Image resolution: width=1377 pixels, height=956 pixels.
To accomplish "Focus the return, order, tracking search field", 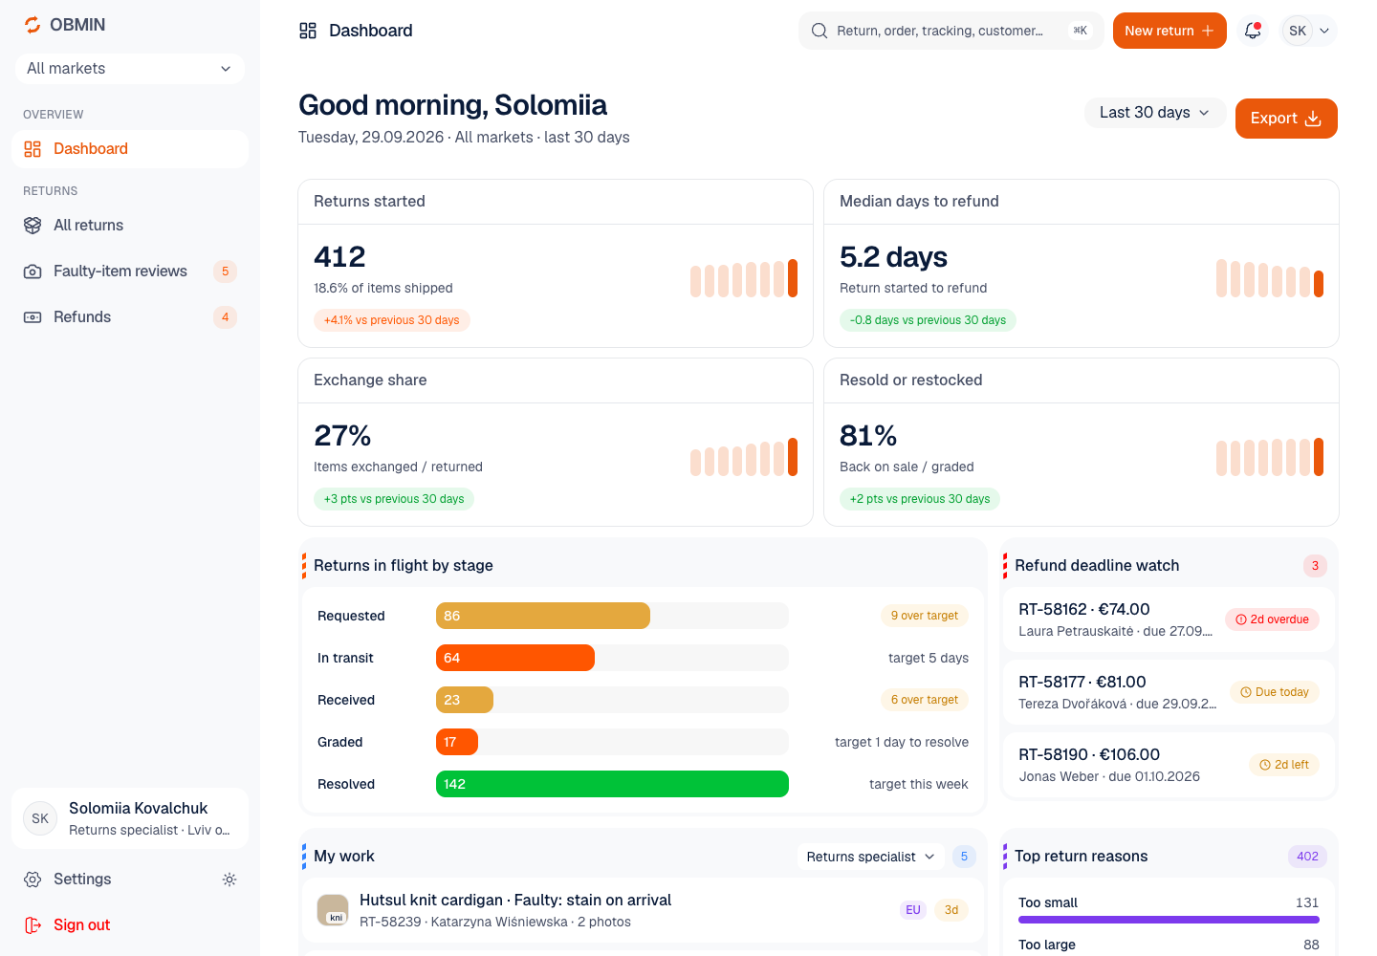I will point(951,31).
